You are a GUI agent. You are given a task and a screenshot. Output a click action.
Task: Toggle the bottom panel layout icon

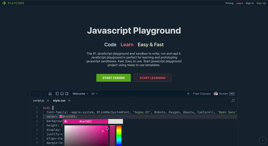click(x=62, y=94)
